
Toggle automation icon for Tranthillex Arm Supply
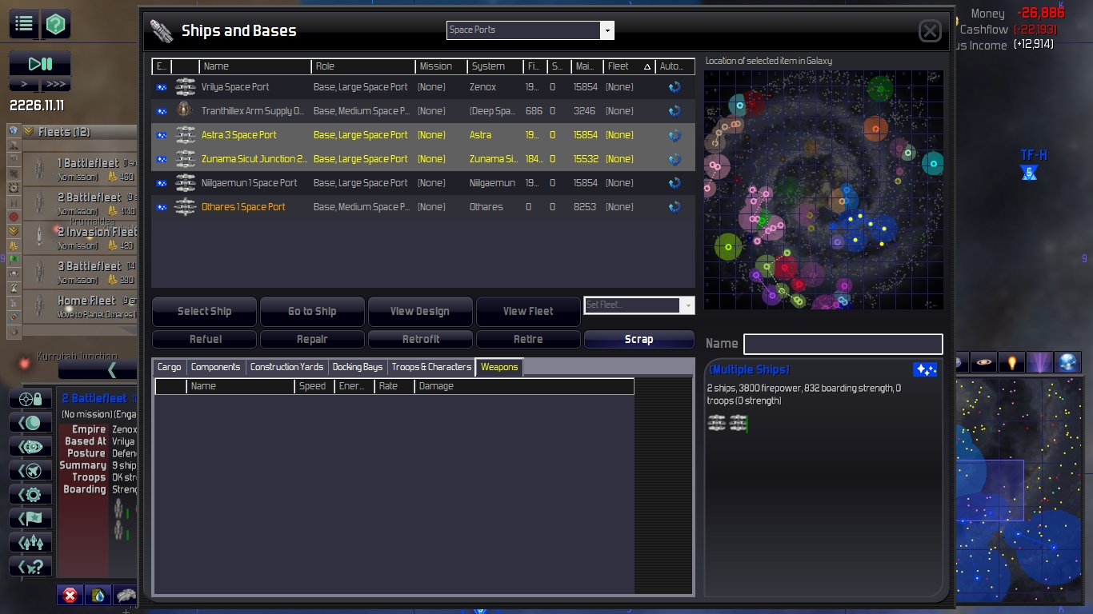pyautogui.click(x=675, y=111)
